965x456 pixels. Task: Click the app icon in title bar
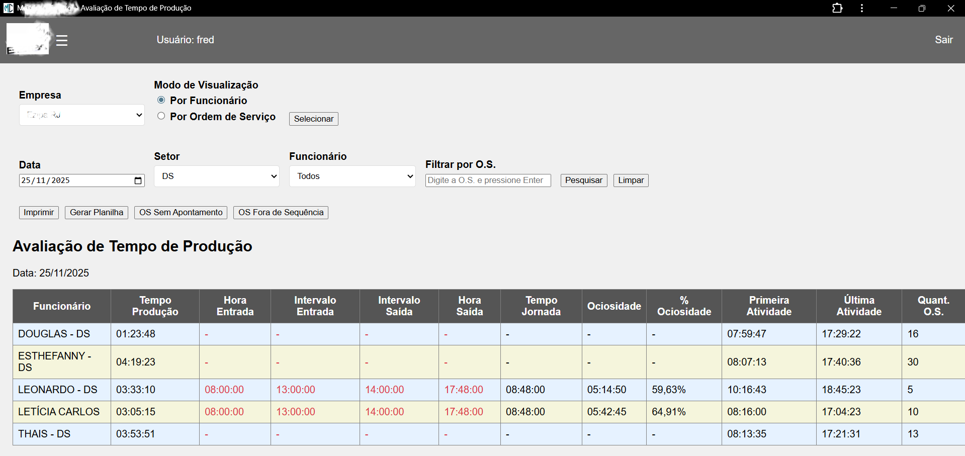tap(9, 8)
